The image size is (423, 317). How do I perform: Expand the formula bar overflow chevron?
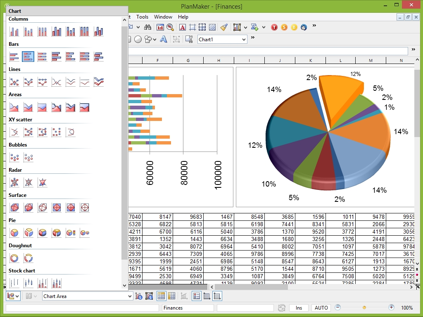point(413,50)
